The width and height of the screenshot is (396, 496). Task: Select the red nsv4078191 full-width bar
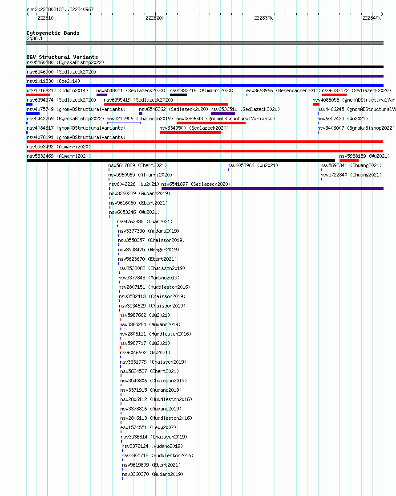click(205, 142)
